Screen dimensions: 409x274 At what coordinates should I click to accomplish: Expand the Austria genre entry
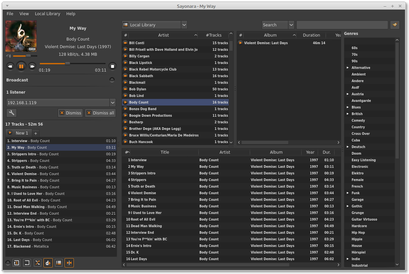[x=348, y=94]
